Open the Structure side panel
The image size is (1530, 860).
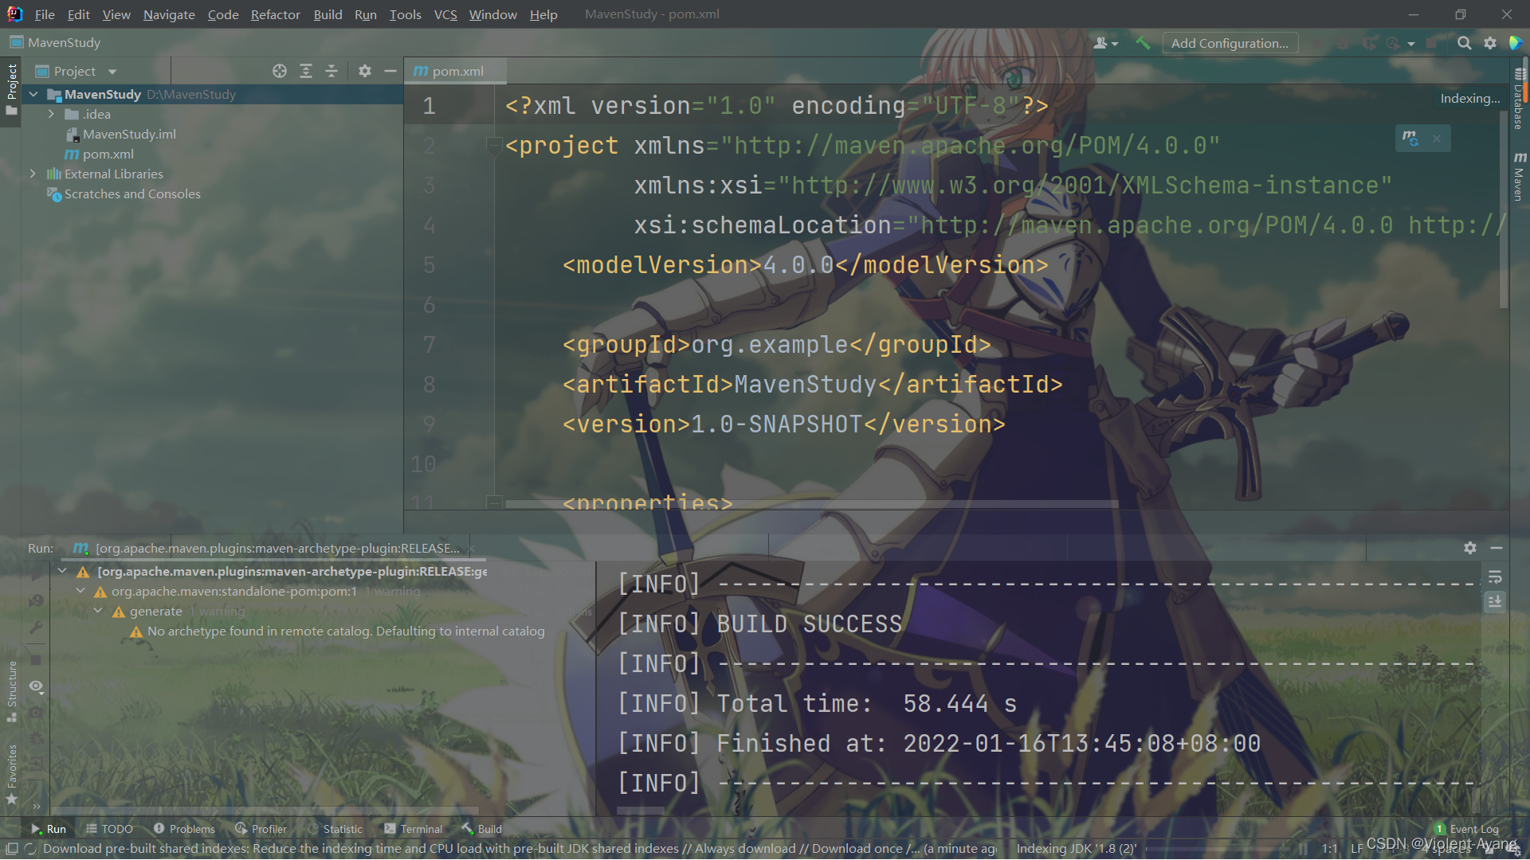tap(11, 691)
